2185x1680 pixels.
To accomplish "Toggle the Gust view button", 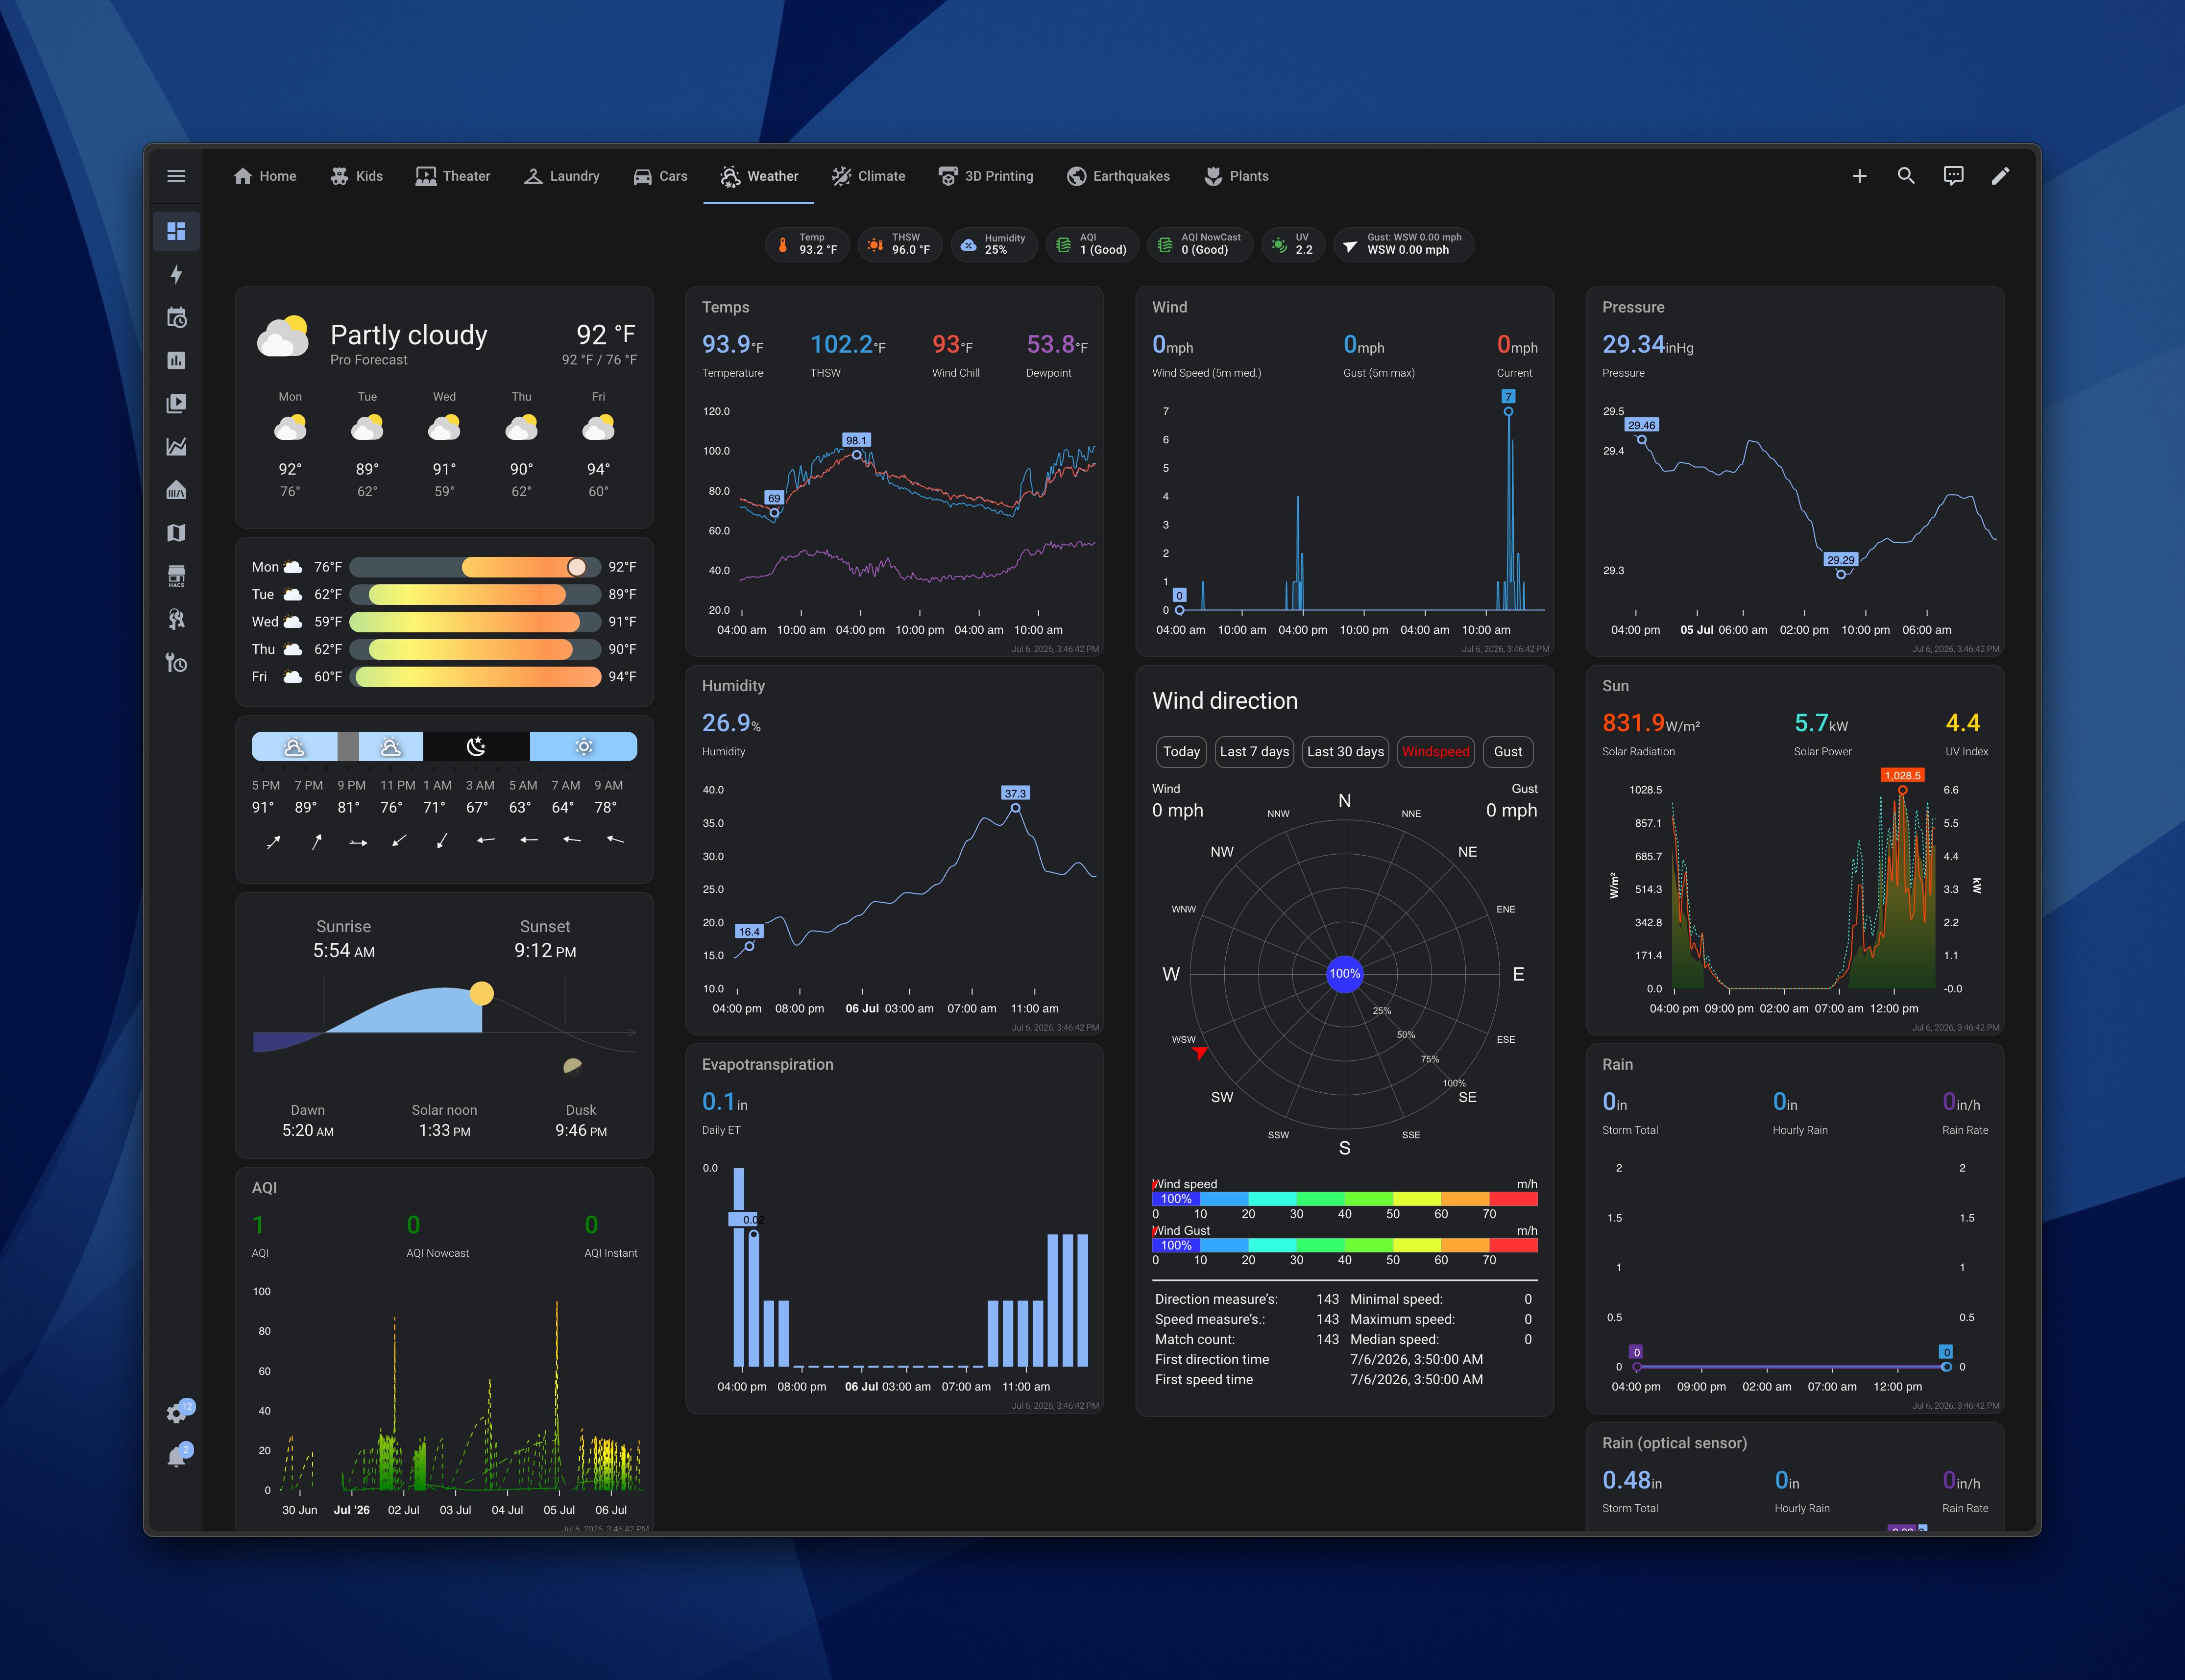I will (x=1508, y=752).
